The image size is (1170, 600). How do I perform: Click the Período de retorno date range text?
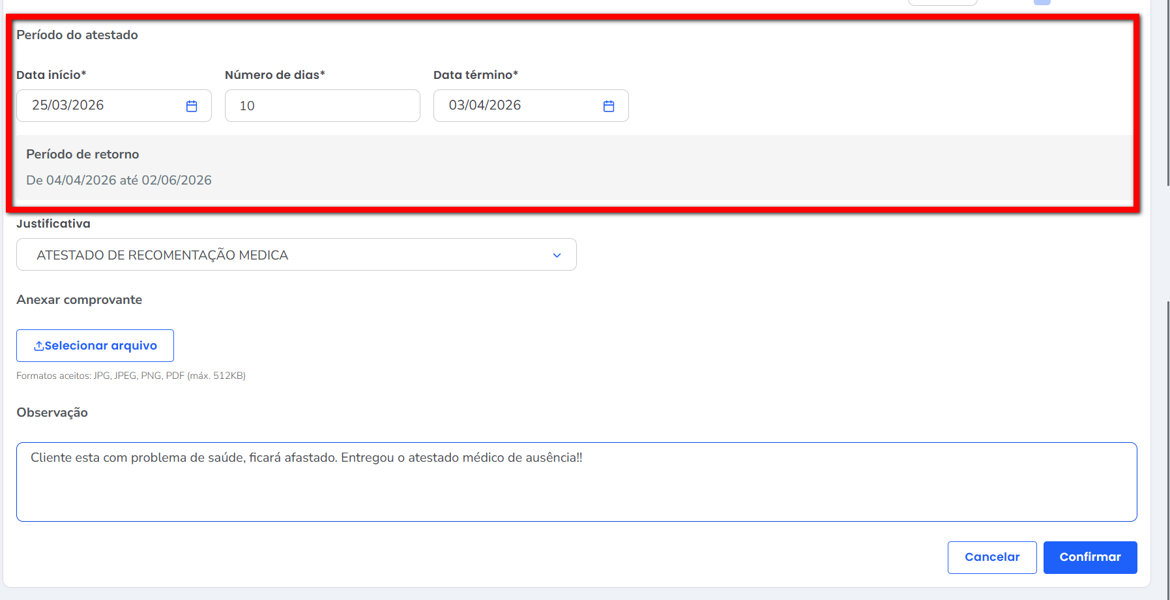tap(119, 180)
